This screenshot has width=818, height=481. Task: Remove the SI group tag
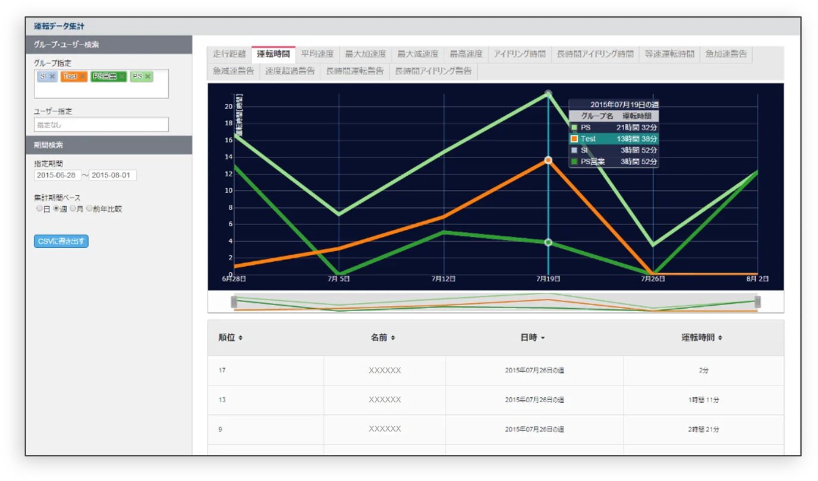click(52, 77)
